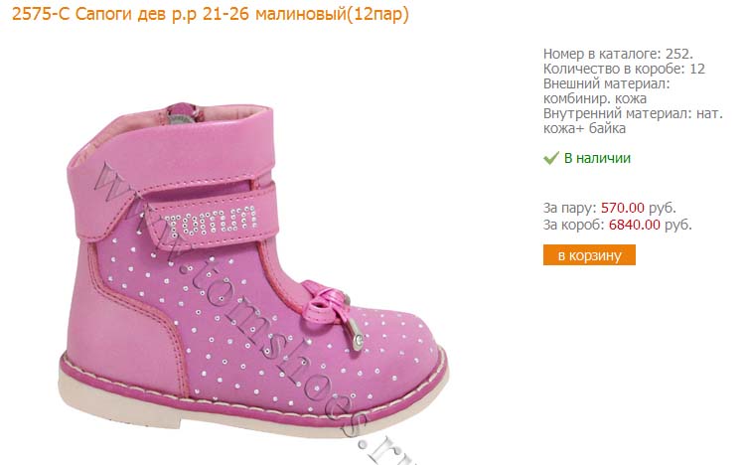Click the green availability checkmark icon
This screenshot has height=465, width=746.
(550, 158)
